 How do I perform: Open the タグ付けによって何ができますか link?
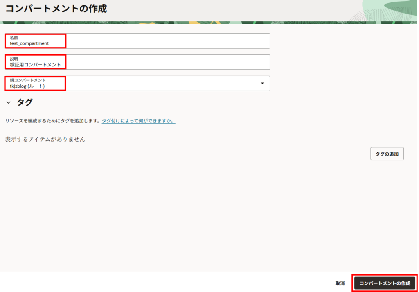(x=138, y=121)
